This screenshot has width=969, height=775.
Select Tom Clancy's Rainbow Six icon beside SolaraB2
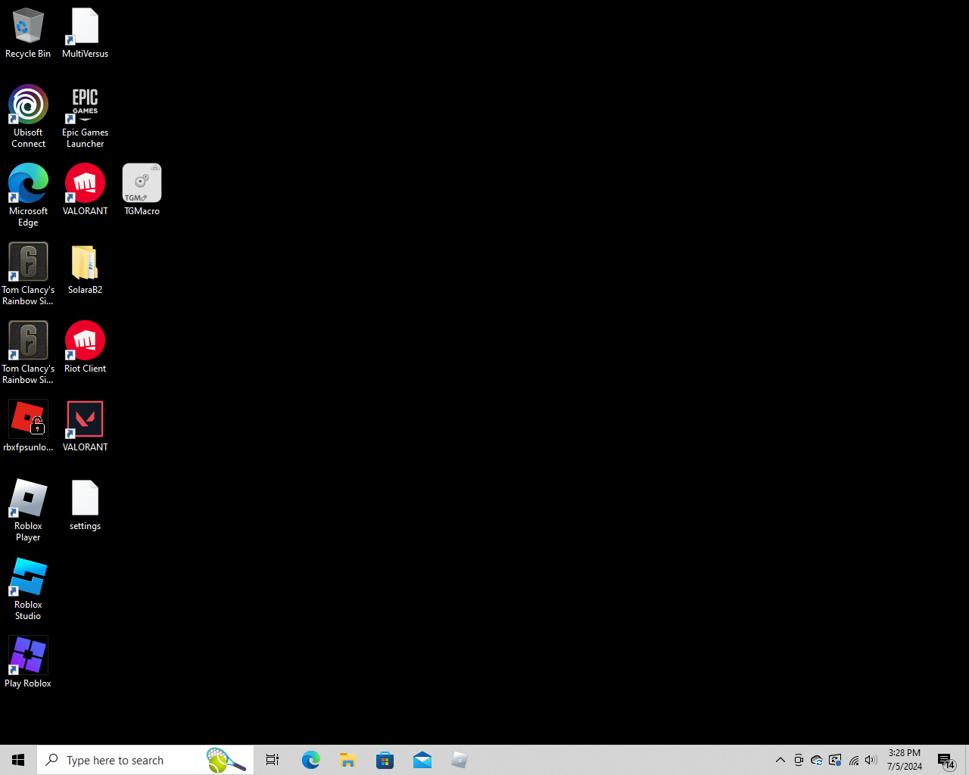(x=28, y=274)
